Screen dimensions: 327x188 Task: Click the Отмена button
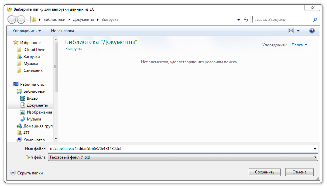pyautogui.click(x=299, y=172)
